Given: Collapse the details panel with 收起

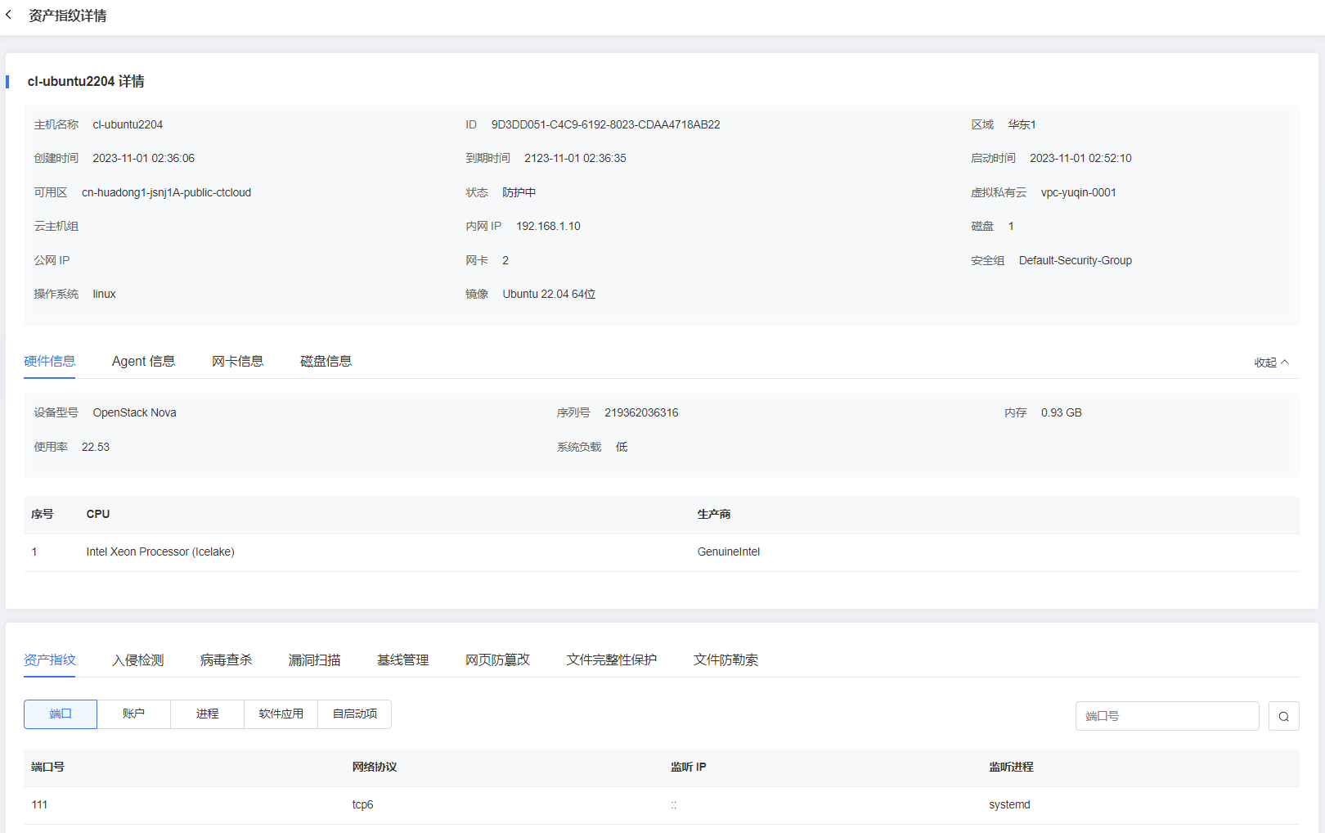Looking at the screenshot, I should pyautogui.click(x=1271, y=362).
